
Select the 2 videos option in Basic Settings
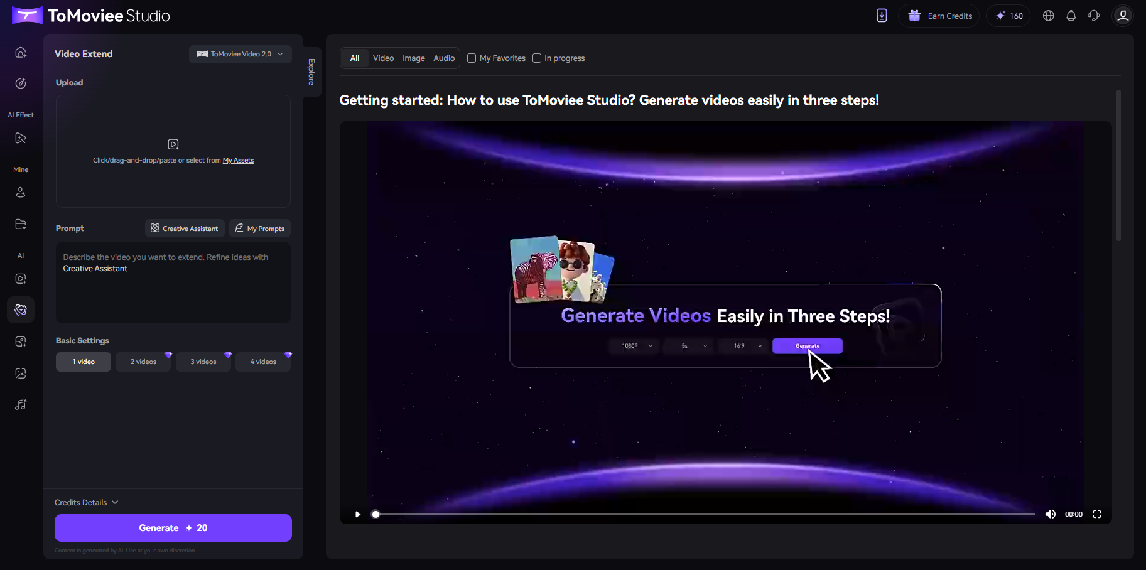click(x=143, y=362)
